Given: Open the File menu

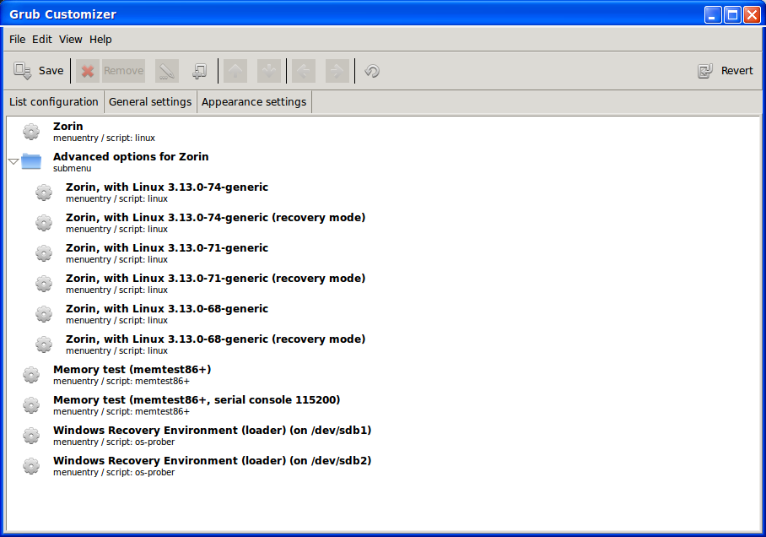Looking at the screenshot, I should pyautogui.click(x=18, y=40).
